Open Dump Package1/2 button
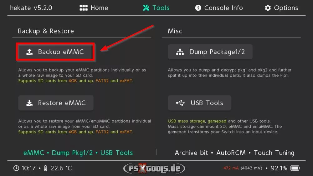313x176 pixels. [210, 52]
